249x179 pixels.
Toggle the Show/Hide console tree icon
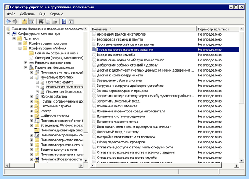(x=32, y=21)
